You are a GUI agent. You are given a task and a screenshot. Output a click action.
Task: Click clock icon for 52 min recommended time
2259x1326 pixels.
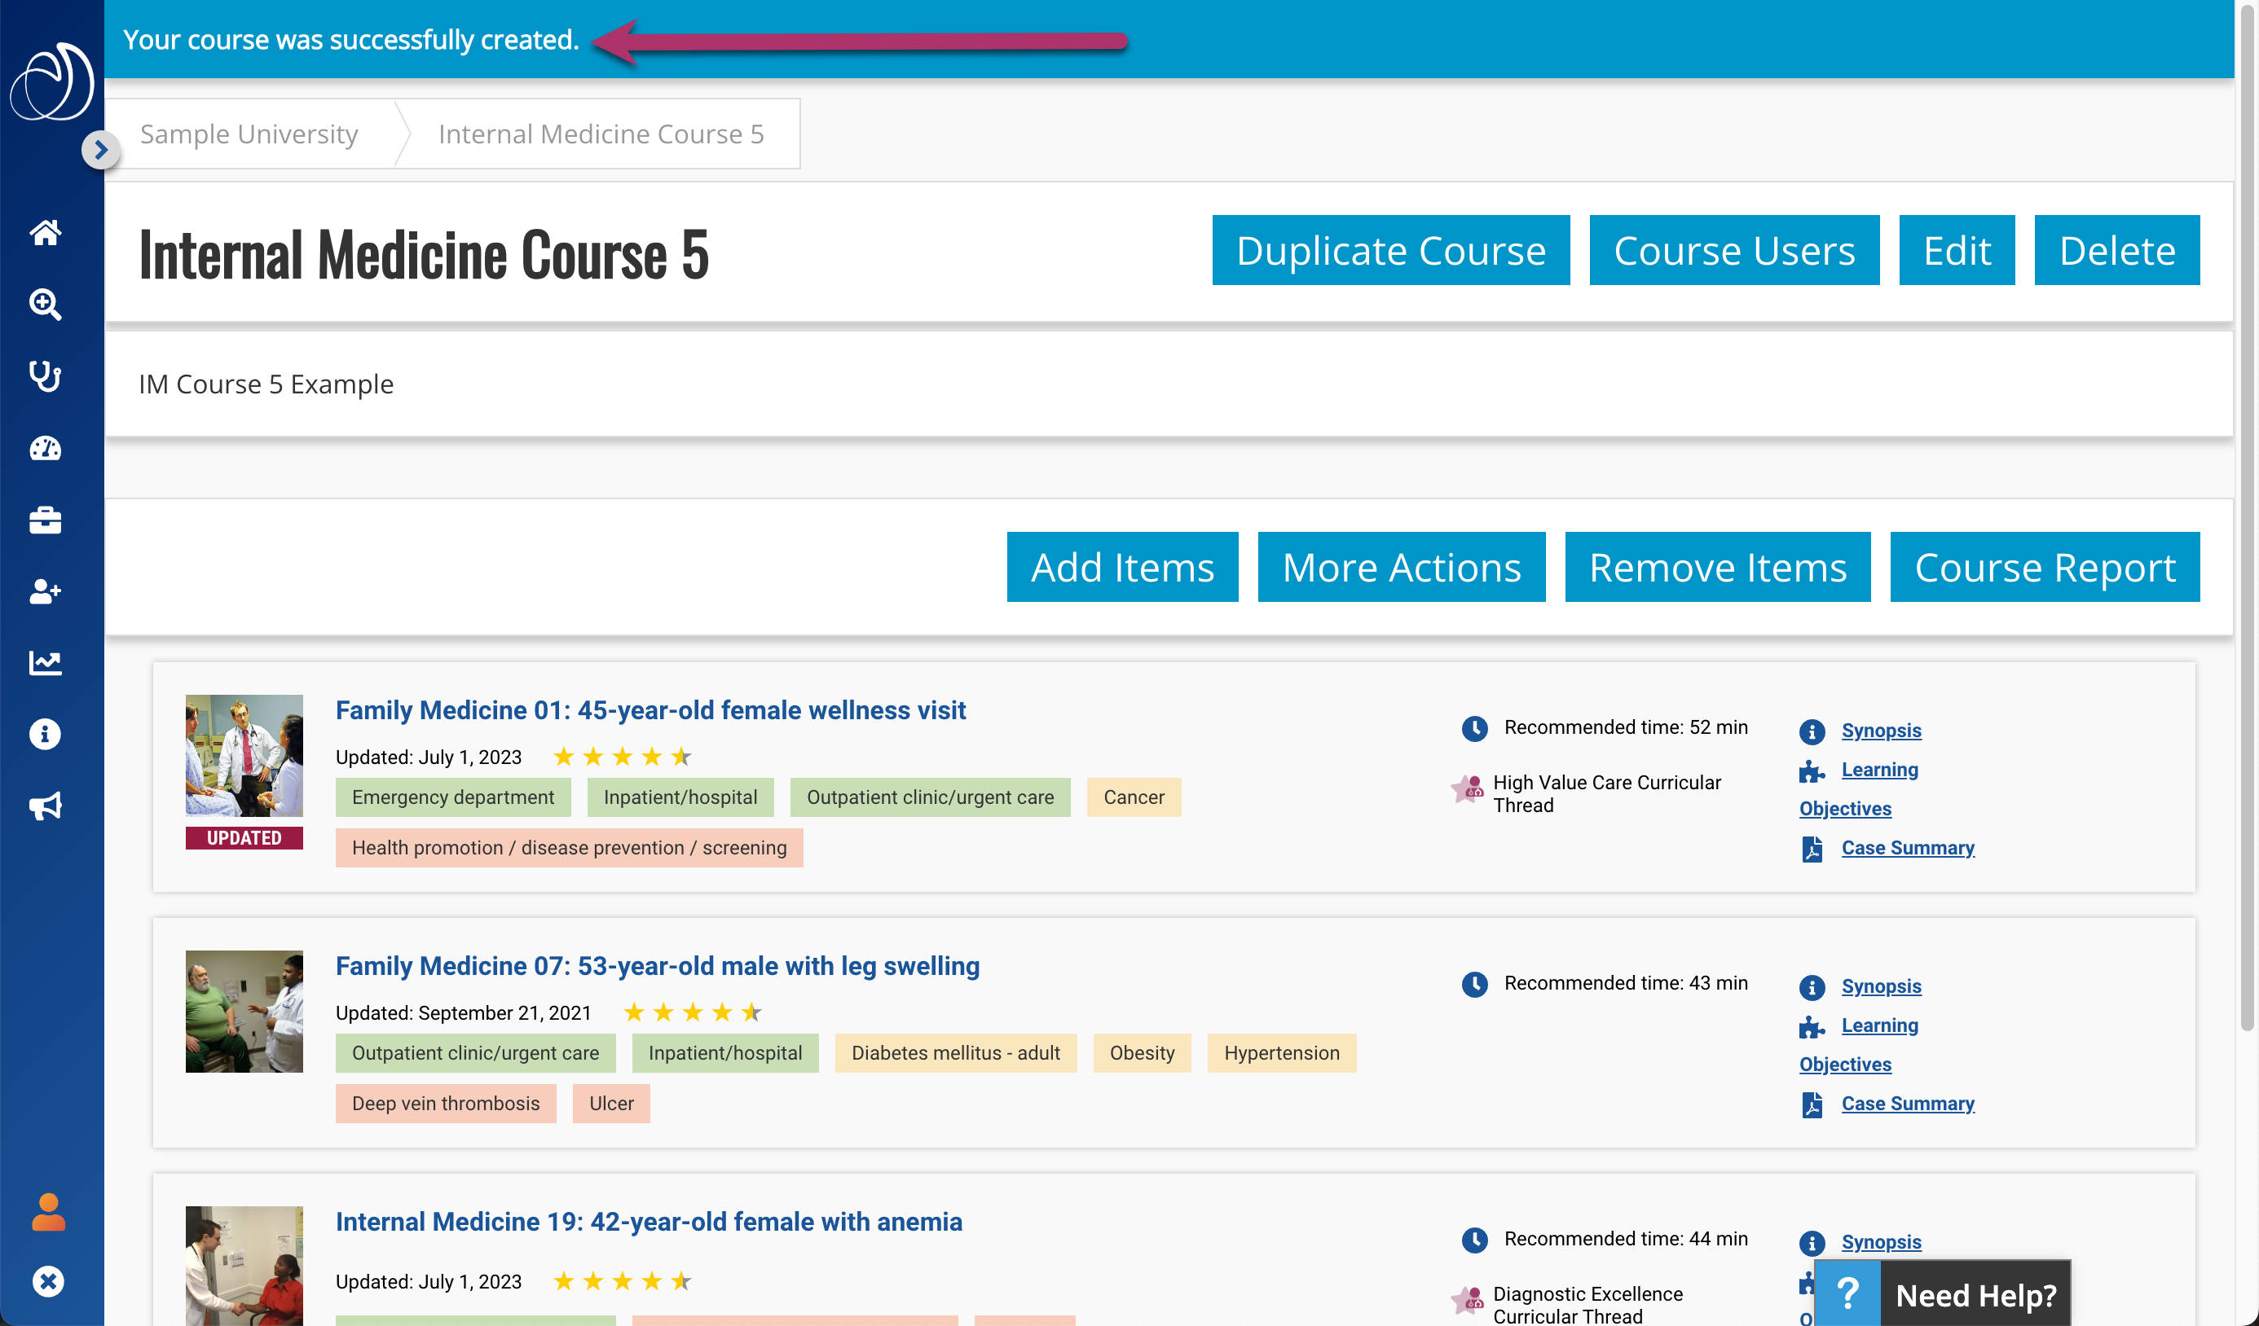1475,728
